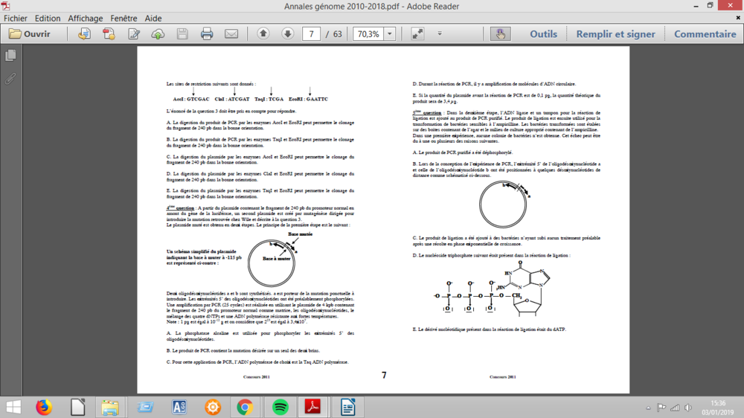Open the Edition menu
Screen dimensions: 744x418
[48, 18]
